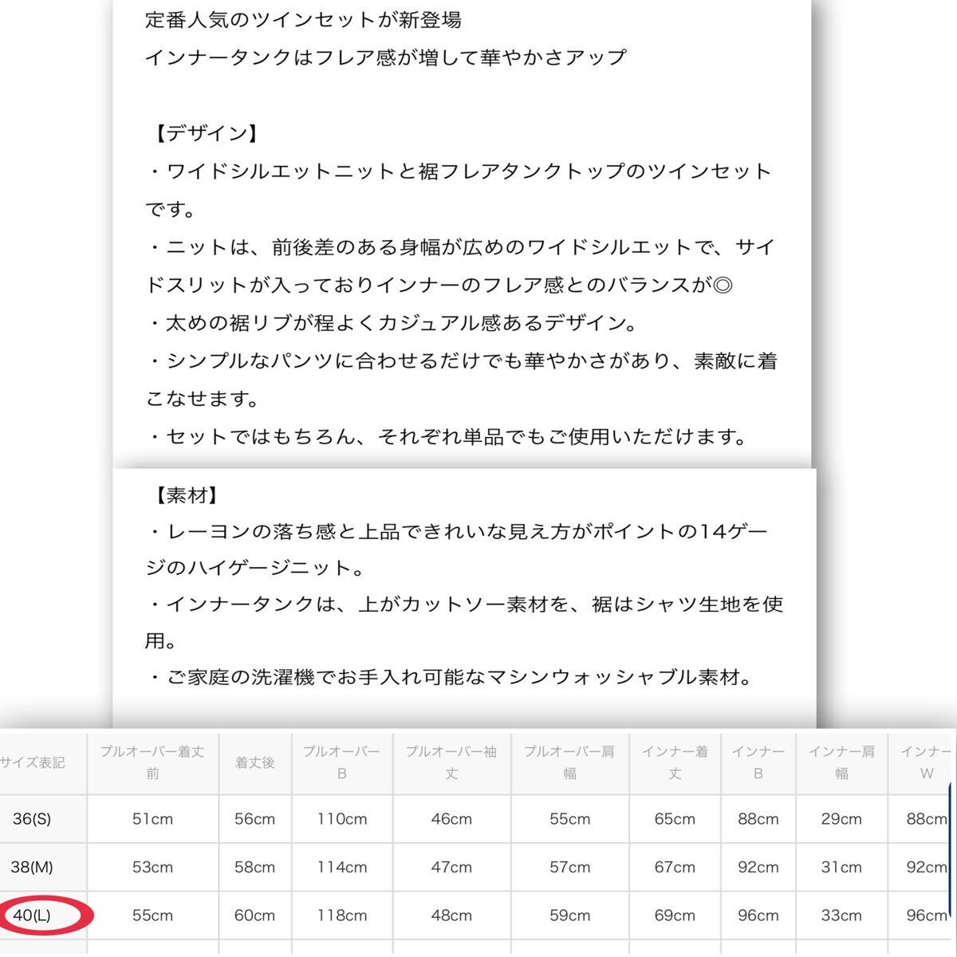The image size is (957, 957).
Task: Click the インナーB column header
Action: [x=758, y=762]
